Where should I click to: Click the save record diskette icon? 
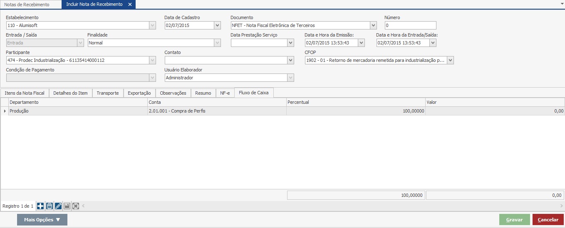[67, 206]
